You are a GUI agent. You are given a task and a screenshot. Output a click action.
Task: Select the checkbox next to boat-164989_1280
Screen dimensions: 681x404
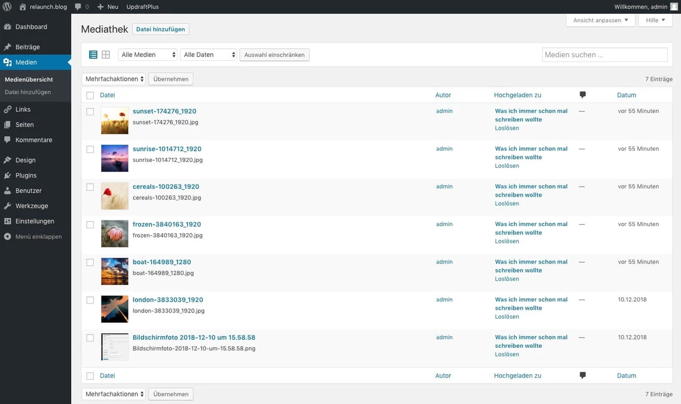90,262
